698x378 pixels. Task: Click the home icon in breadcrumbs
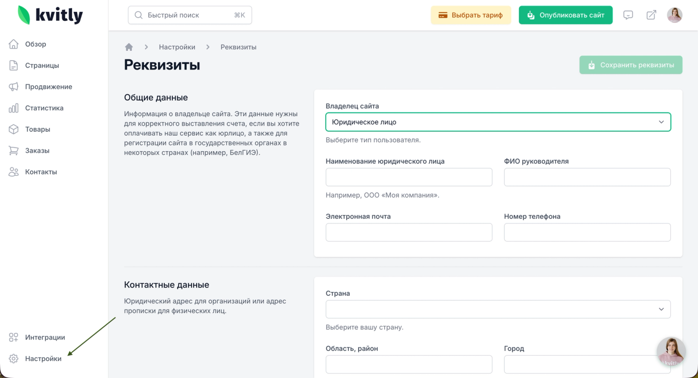pos(129,47)
